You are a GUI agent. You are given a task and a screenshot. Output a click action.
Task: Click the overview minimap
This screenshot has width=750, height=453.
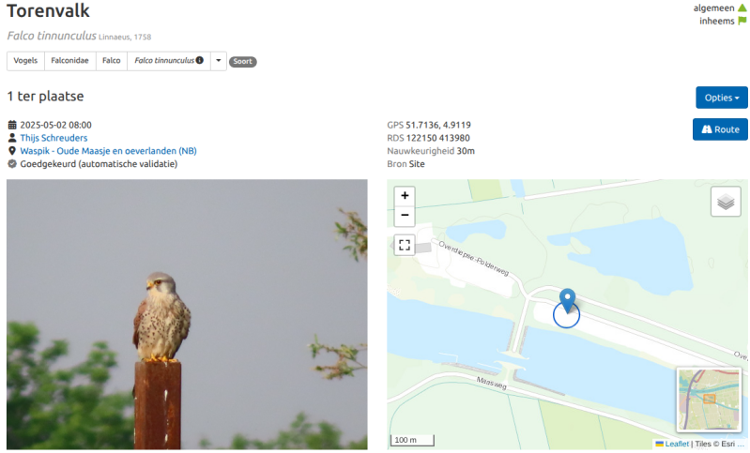(x=709, y=400)
